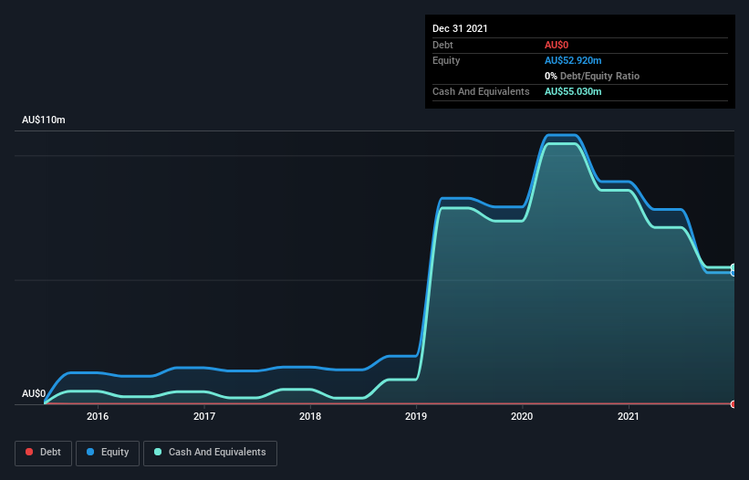Click the 0% Debt/Equity Ratio text
The image size is (749, 480).
(592, 76)
